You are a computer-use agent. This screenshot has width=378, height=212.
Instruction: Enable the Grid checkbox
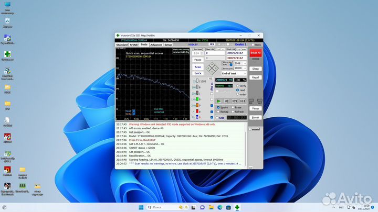(217, 118)
